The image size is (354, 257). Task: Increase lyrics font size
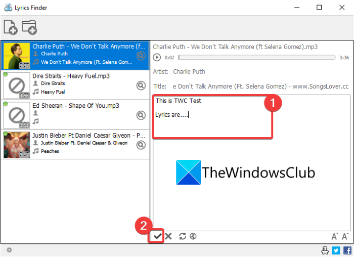click(345, 236)
